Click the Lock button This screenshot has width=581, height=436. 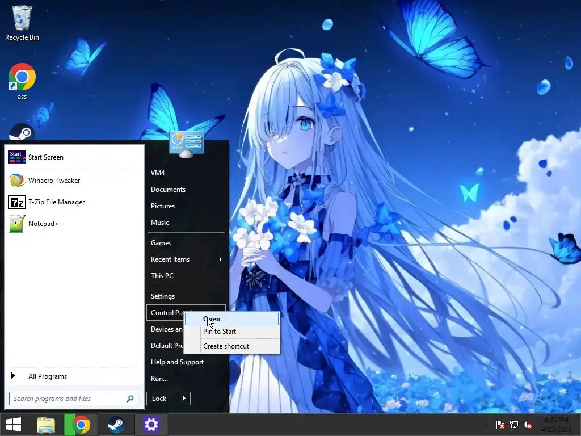163,399
